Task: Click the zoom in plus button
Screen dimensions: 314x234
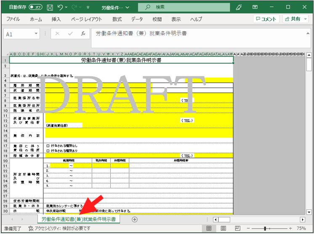Action: tap(290, 229)
